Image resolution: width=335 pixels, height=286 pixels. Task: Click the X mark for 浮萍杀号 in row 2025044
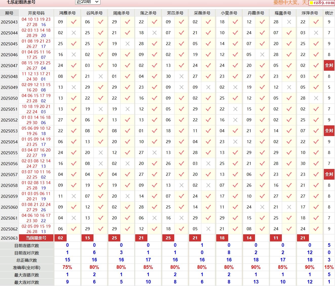[x=316, y=33]
